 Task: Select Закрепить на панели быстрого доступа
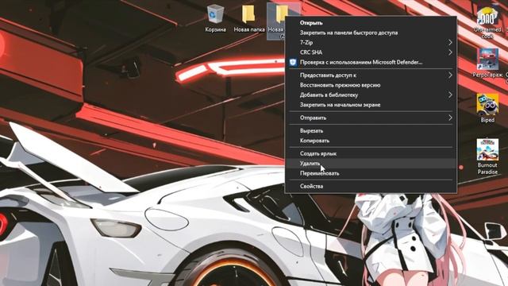(x=371, y=33)
